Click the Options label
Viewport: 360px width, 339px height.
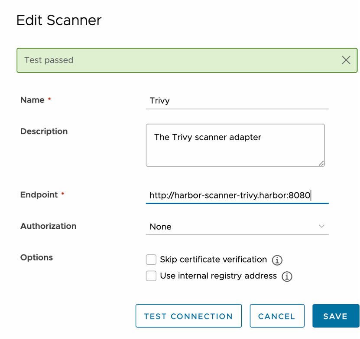pos(36,257)
